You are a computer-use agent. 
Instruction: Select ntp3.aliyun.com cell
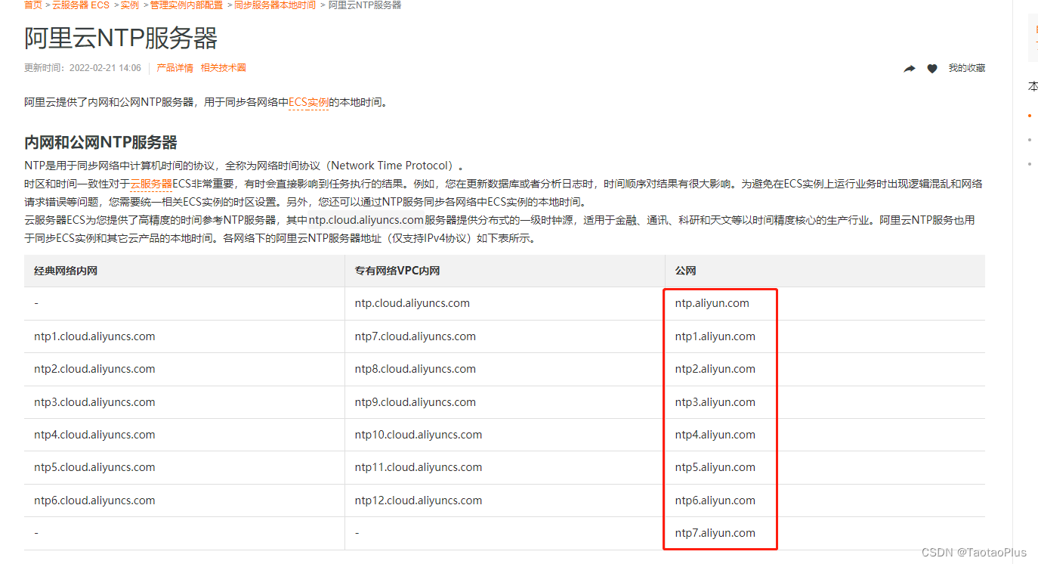point(825,402)
